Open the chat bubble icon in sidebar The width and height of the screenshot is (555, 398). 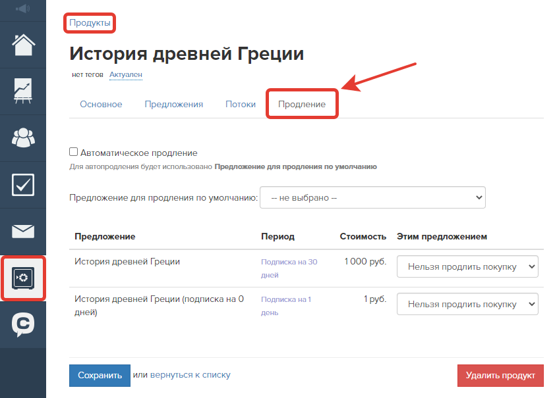[x=23, y=324]
